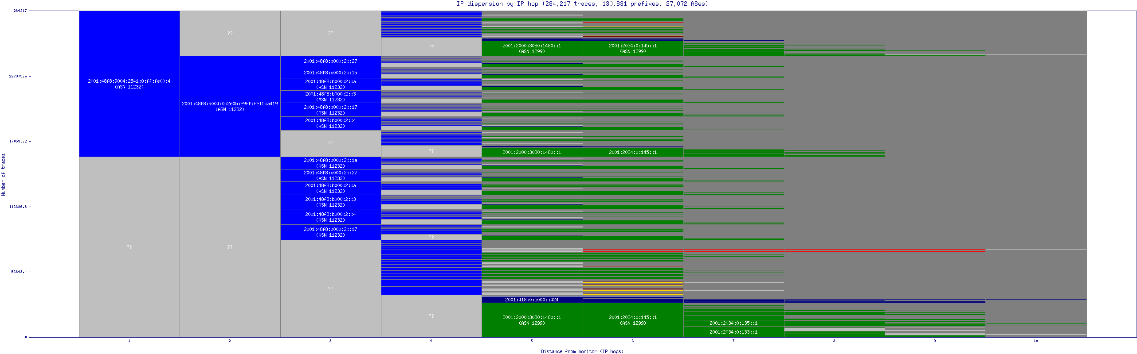
Task: Click the x-axis tick label 7
Action: pyautogui.click(x=733, y=341)
